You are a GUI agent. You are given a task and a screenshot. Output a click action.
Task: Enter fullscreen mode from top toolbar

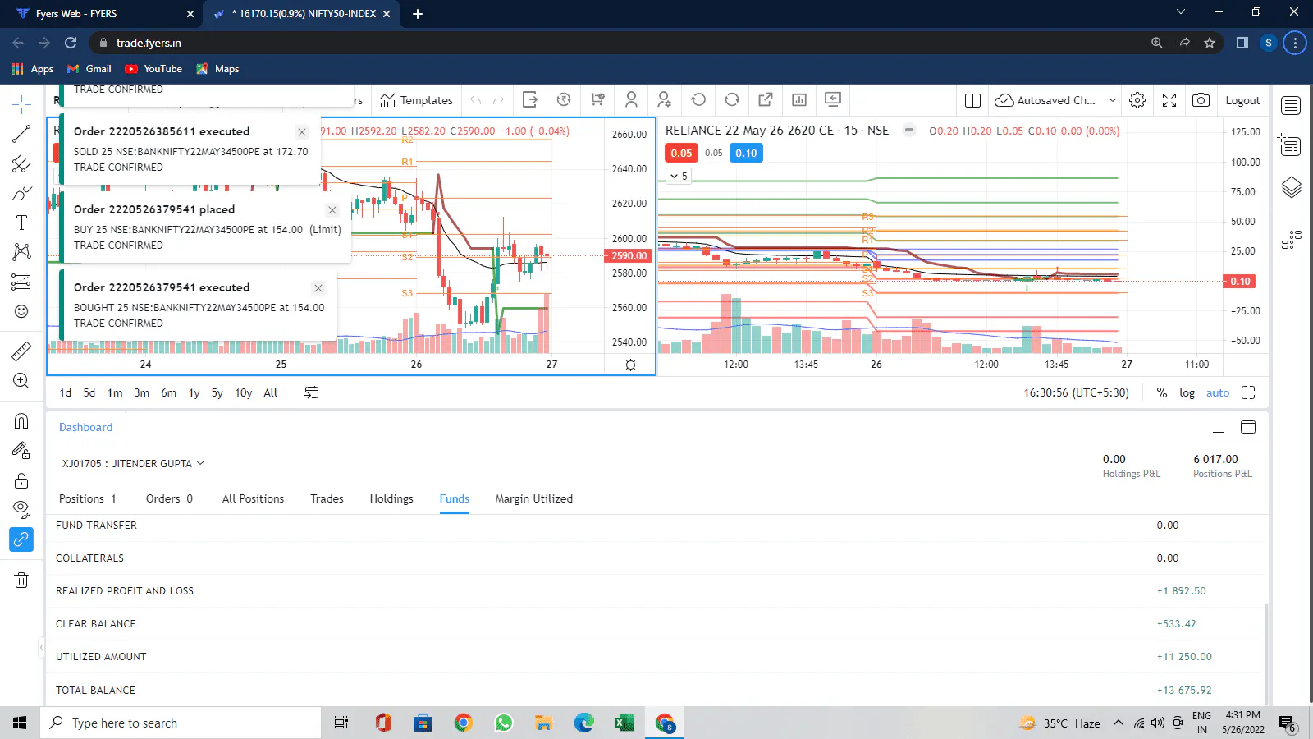[1169, 100]
